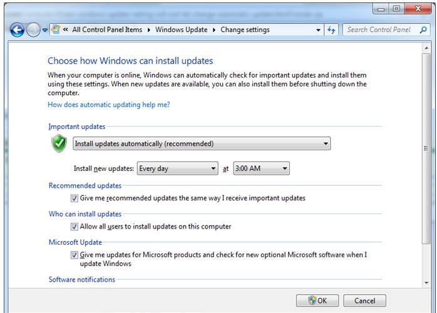
Task: Open the 3:00 AM time dropdown
Action: click(x=261, y=168)
